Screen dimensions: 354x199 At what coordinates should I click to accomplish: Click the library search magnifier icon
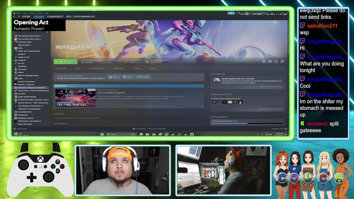pos(14,32)
